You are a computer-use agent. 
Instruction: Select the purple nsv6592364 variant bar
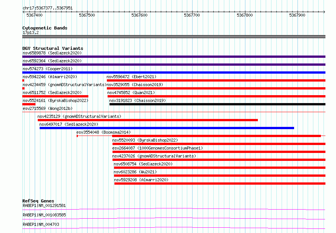[174, 65]
